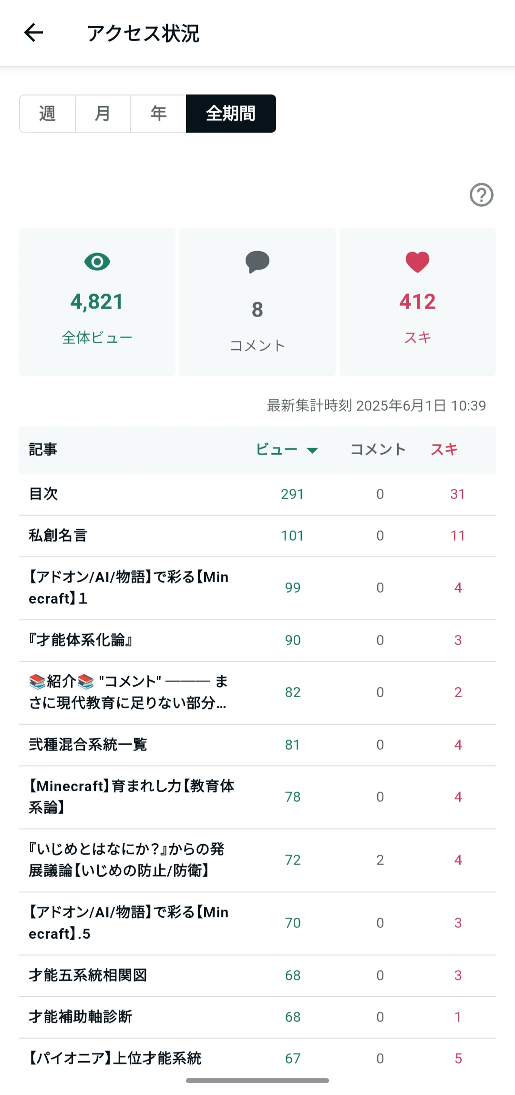This screenshot has height=1095, width=515.
Task: Open the help question mark icon
Action: [x=481, y=195]
